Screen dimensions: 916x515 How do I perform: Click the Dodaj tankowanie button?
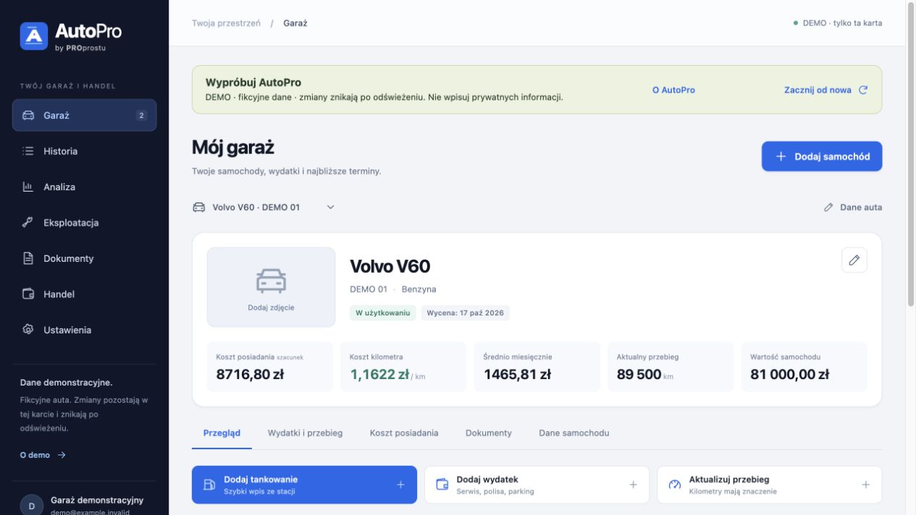click(x=304, y=485)
